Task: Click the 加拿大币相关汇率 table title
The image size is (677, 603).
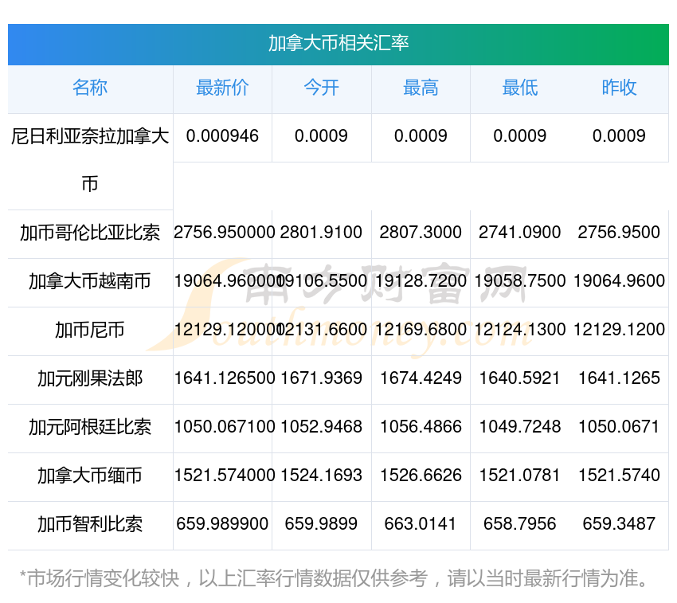Action: pos(338,44)
